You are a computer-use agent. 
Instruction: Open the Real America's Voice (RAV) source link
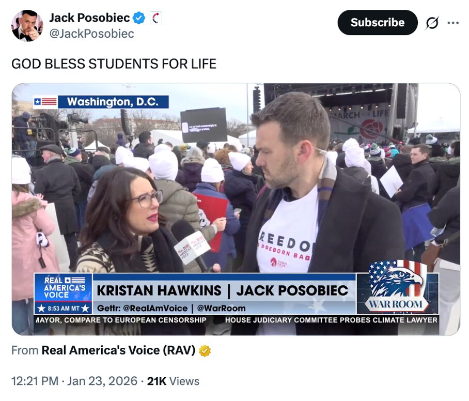click(x=118, y=350)
